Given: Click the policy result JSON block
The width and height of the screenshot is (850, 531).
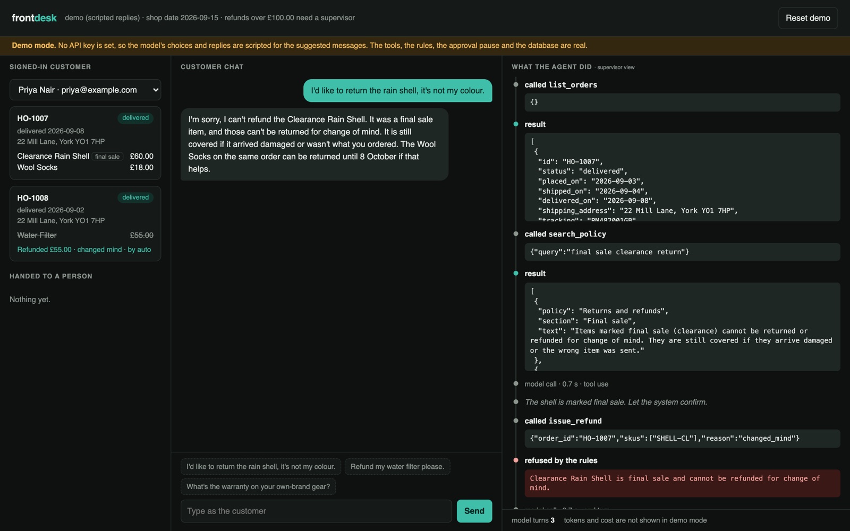Looking at the screenshot, I should pos(682,327).
